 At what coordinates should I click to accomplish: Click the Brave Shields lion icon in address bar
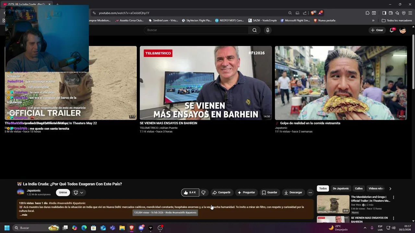pos(313,13)
